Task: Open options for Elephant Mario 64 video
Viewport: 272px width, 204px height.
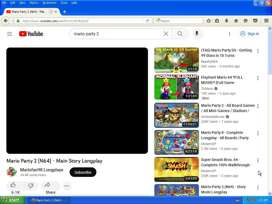Action: coord(258,78)
